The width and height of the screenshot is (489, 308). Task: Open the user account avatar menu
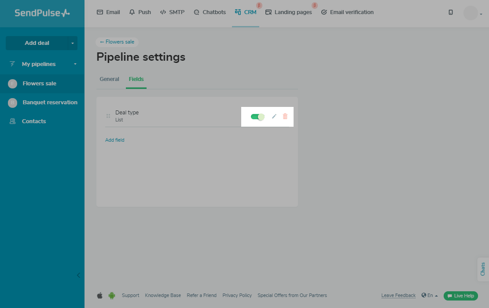click(x=471, y=13)
